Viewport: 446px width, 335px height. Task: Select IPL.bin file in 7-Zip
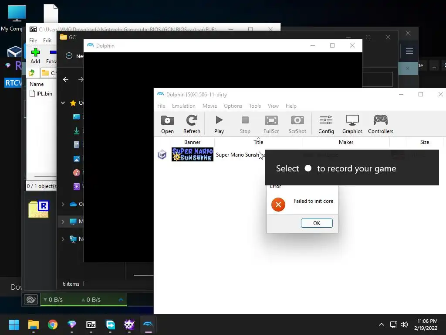[x=41, y=93]
